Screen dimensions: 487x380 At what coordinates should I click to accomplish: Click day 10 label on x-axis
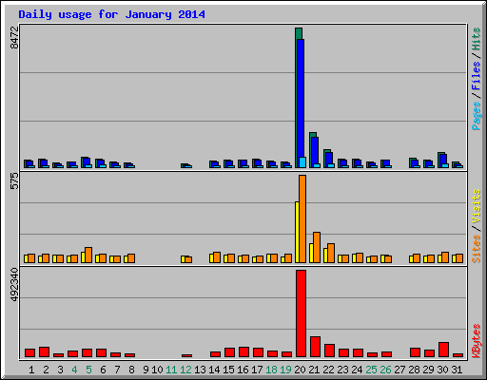point(157,370)
